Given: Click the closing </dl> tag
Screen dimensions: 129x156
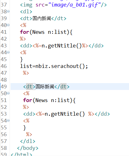Looking at the screenshot, I should click(28, 141).
